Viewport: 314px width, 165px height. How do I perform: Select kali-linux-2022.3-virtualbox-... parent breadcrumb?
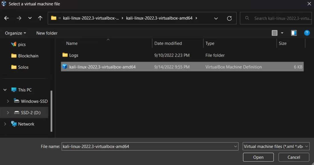(91, 18)
